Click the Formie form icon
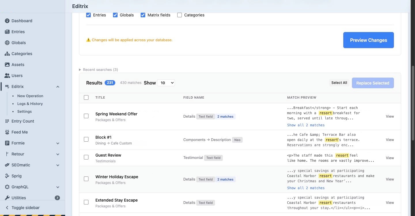This screenshot has height=216, width=415. (7, 143)
